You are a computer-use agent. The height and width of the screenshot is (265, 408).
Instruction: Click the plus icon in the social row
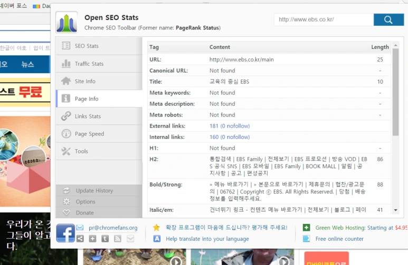click(92, 239)
